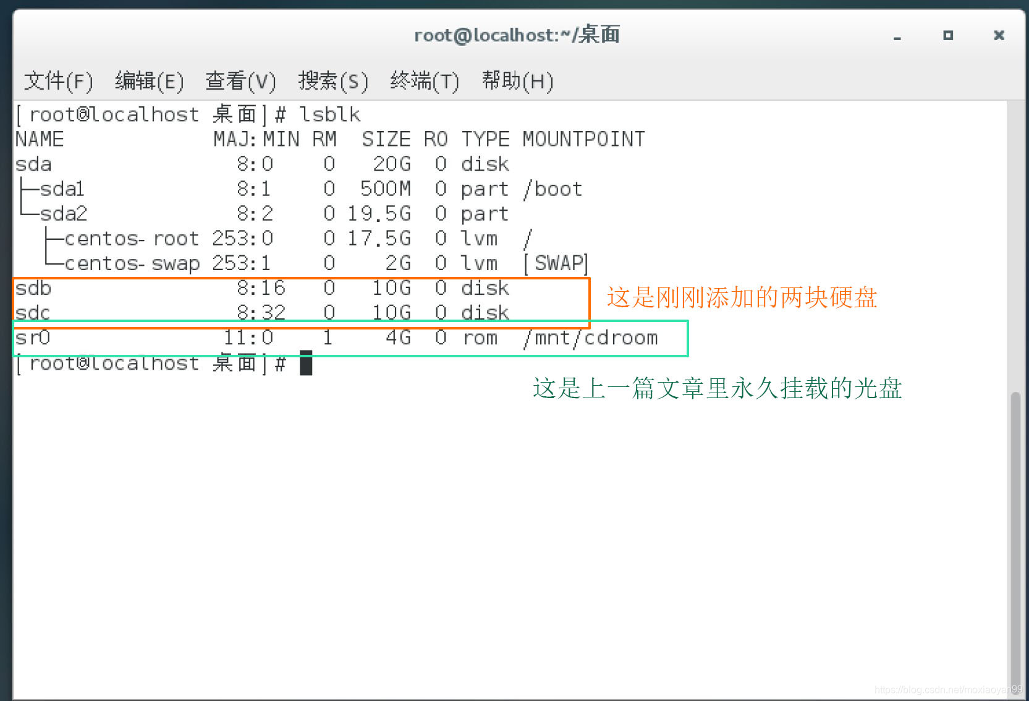The width and height of the screenshot is (1029, 701).
Task: Open the 帮助(H) menu
Action: click(517, 81)
